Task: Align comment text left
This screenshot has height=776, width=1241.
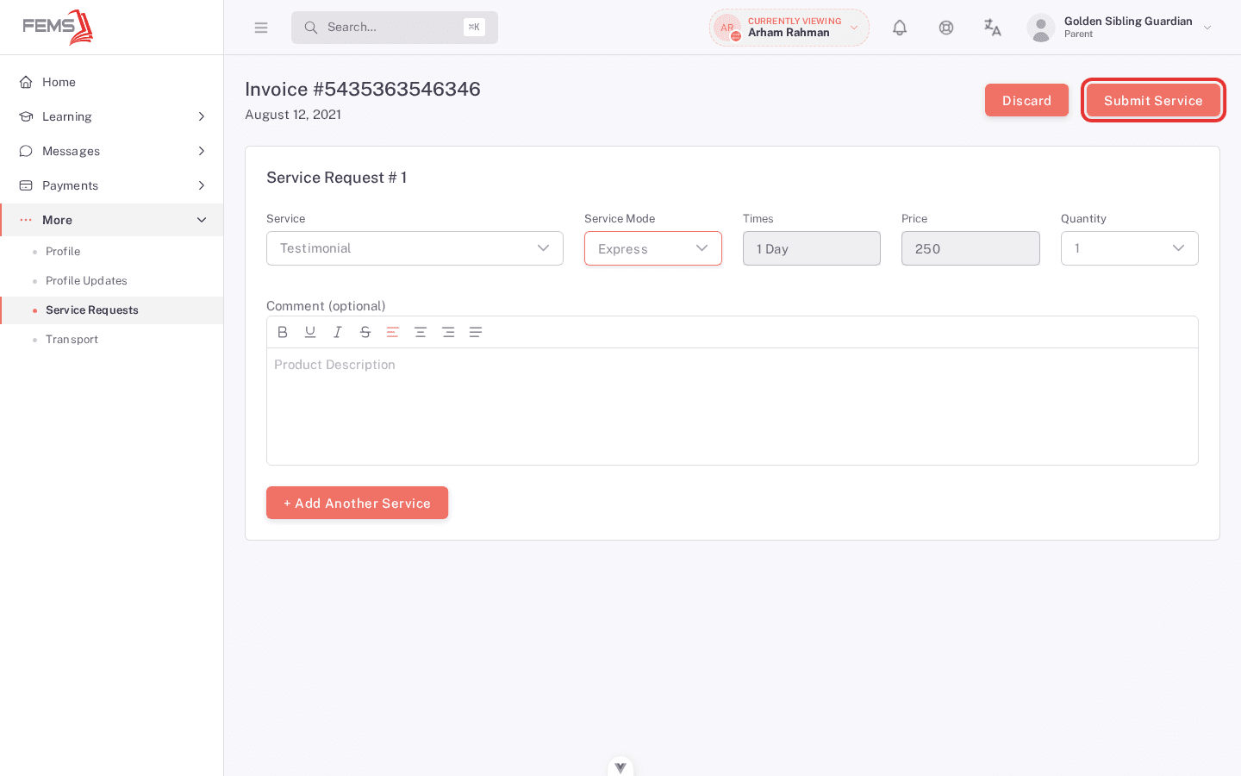Action: 393,332
